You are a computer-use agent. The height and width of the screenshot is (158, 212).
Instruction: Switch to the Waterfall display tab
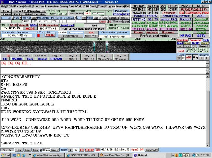click(x=195, y=40)
